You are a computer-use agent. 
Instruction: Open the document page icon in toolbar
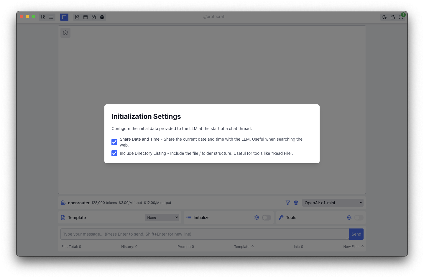[x=77, y=17]
